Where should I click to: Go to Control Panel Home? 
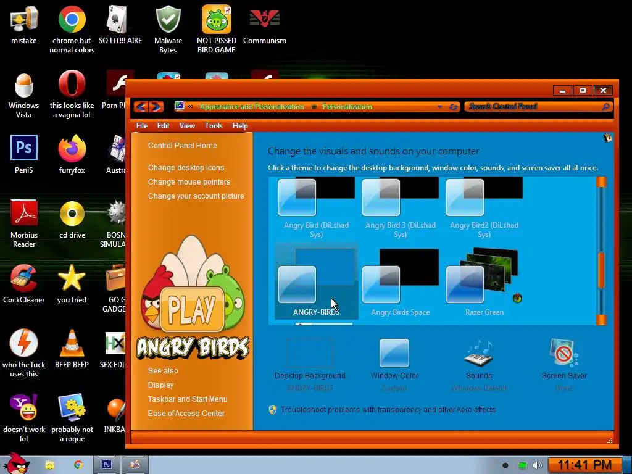pos(182,146)
